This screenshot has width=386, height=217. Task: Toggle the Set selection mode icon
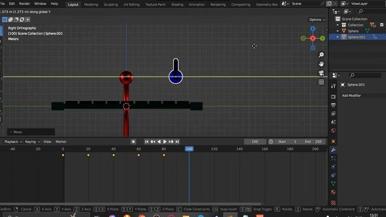tap(5, 19)
